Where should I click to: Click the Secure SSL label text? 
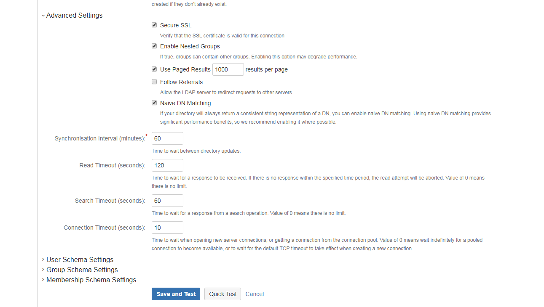coord(176,25)
